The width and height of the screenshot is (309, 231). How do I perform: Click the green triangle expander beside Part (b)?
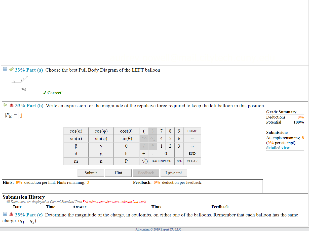pyautogui.click(x=5, y=104)
